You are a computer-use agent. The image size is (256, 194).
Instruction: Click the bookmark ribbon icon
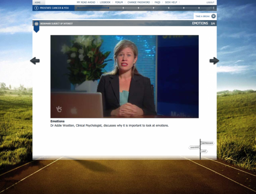pyautogui.click(x=37, y=27)
